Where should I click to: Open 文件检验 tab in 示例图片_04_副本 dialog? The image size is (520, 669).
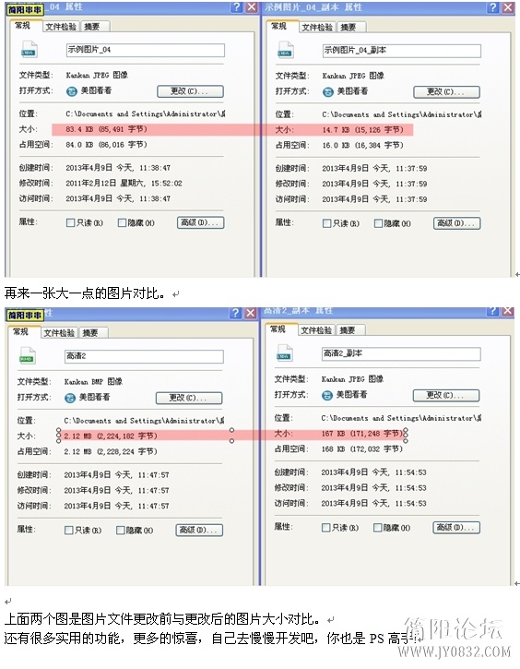[x=317, y=28]
